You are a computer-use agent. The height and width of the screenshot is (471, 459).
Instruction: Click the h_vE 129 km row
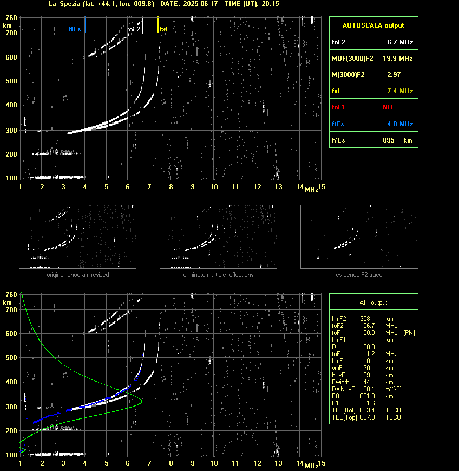pos(363,375)
